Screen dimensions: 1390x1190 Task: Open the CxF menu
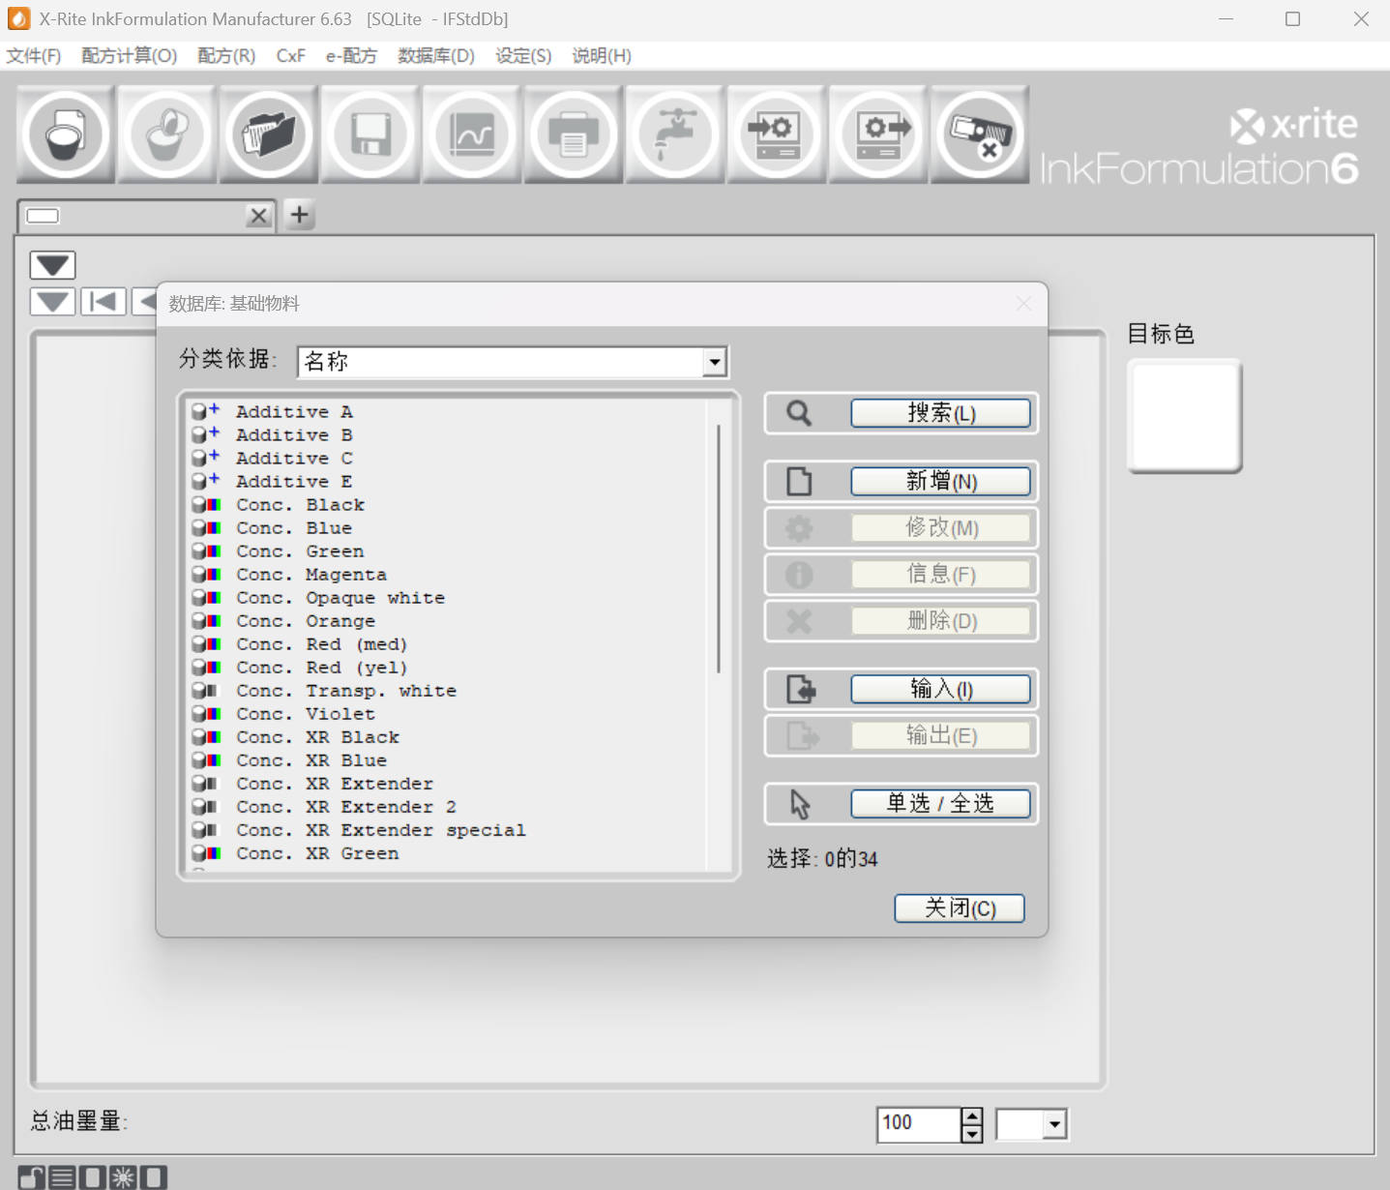pyautogui.click(x=290, y=56)
